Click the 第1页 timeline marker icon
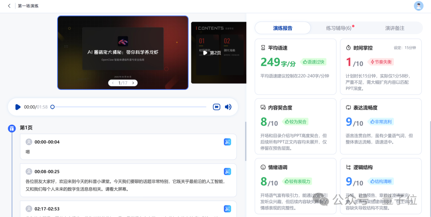Viewport: 431px width, 217px height. [12, 128]
